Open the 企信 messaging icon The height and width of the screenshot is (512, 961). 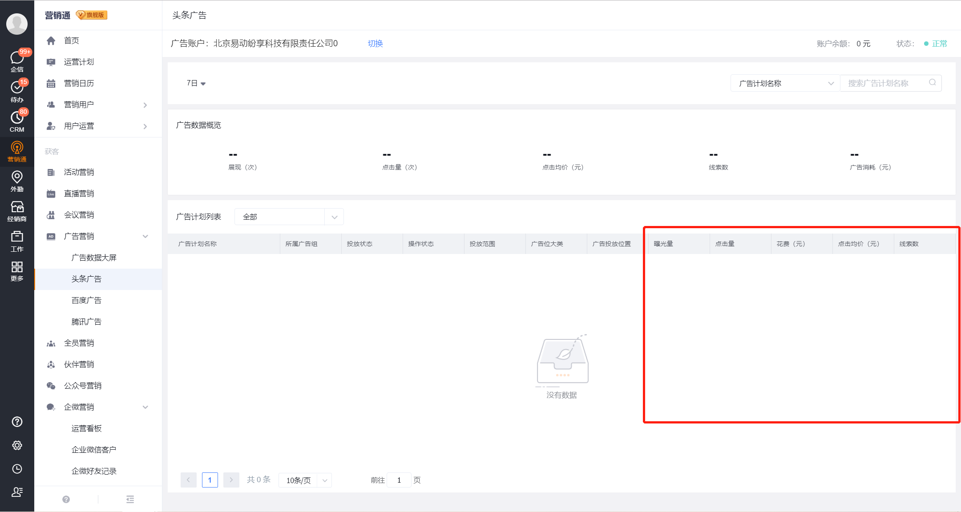(17, 61)
